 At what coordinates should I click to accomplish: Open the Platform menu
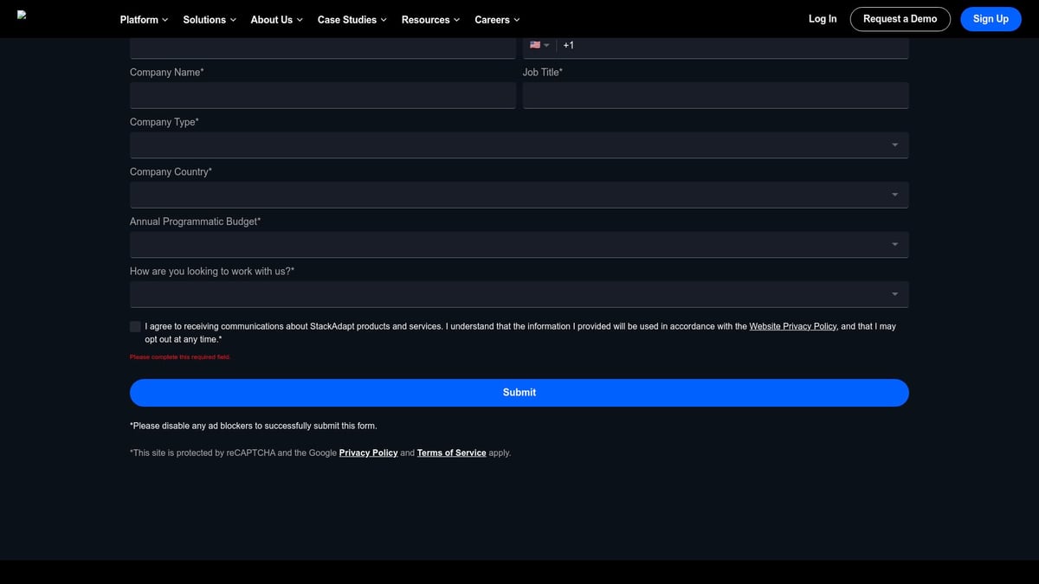pos(144,19)
